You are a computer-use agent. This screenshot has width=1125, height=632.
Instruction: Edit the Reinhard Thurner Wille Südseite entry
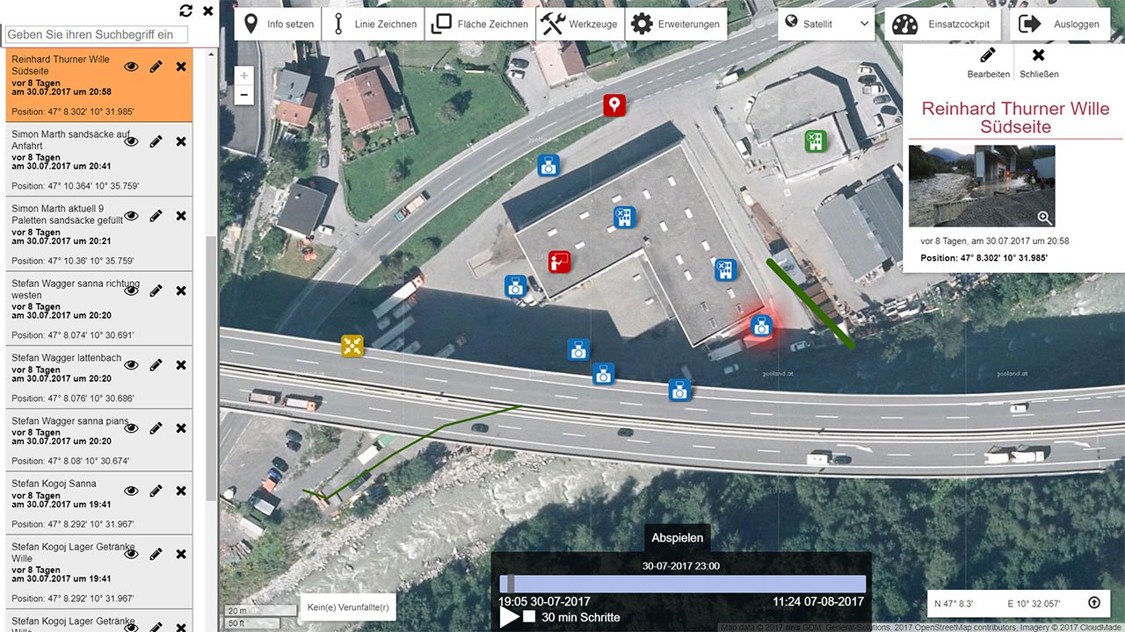click(x=156, y=67)
